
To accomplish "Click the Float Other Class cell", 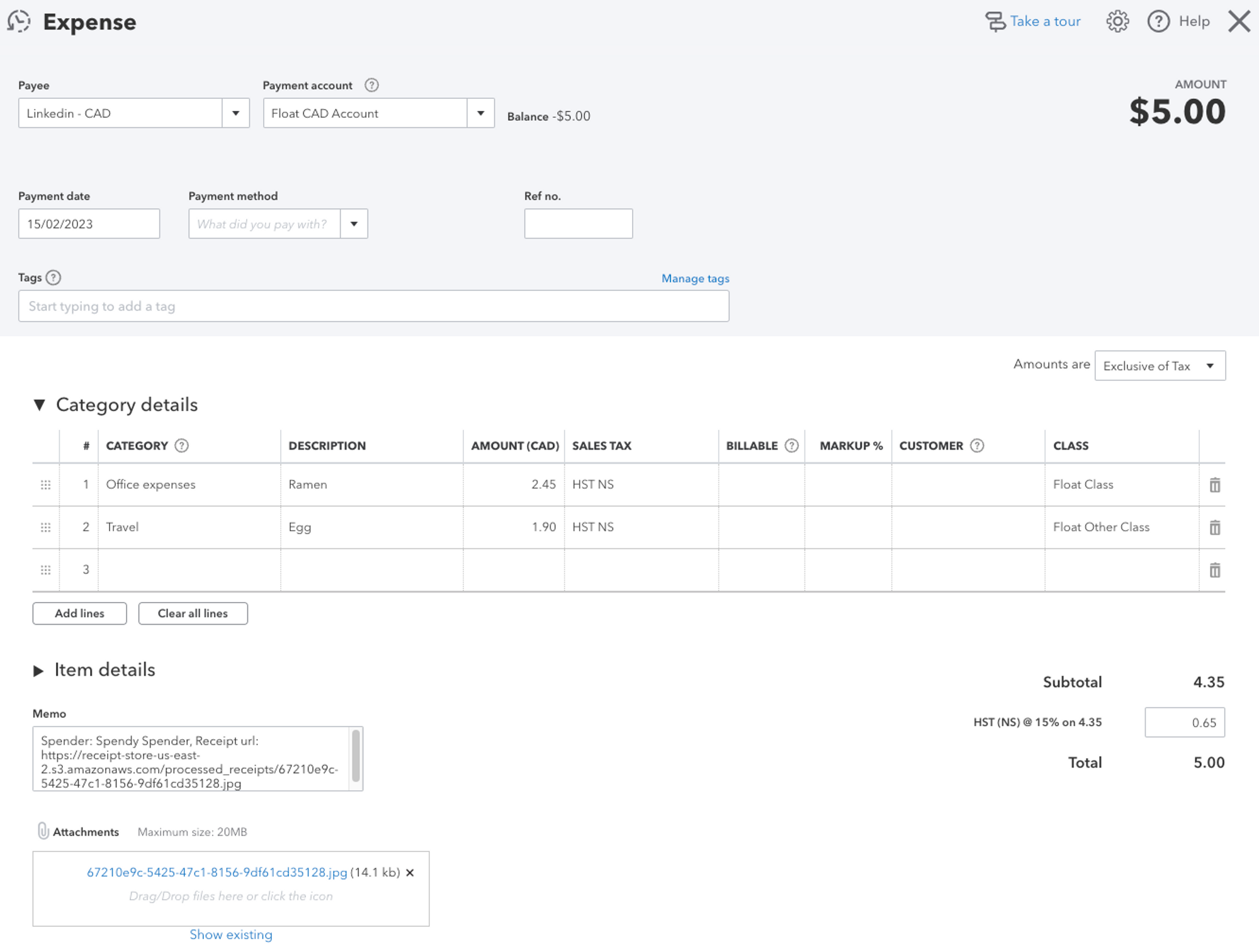I will (x=1122, y=528).
